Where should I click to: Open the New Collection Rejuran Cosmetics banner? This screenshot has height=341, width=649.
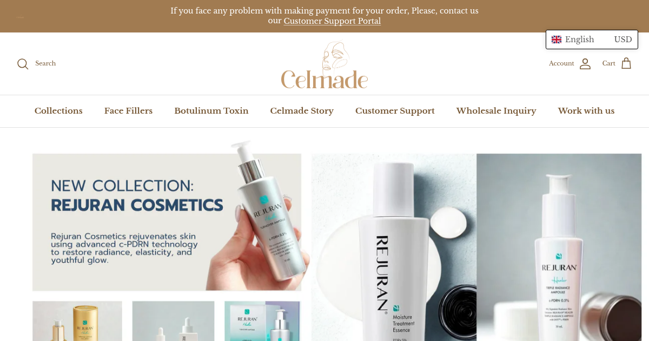click(x=167, y=222)
